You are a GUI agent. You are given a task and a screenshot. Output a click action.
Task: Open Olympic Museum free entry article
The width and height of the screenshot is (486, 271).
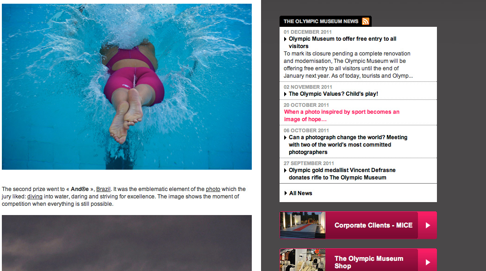(x=343, y=43)
